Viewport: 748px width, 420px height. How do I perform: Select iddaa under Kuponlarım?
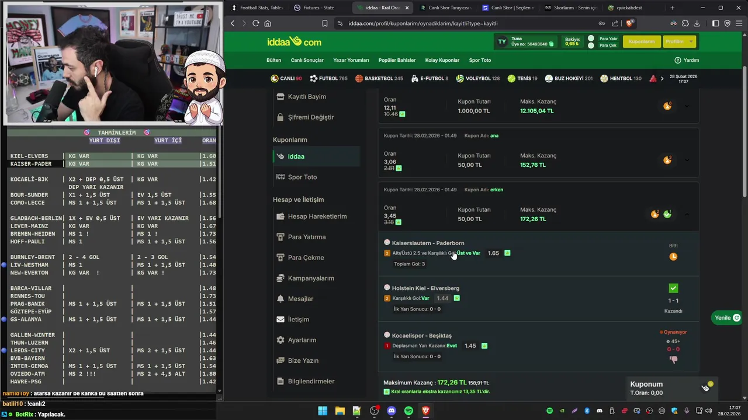(x=316, y=156)
